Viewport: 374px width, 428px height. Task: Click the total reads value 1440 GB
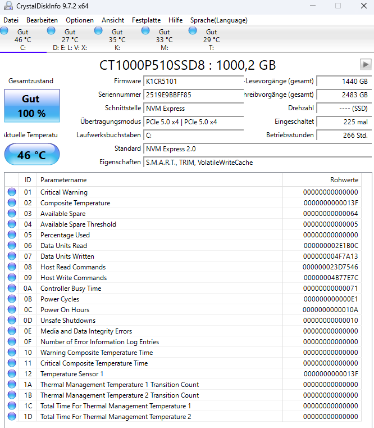point(344,82)
